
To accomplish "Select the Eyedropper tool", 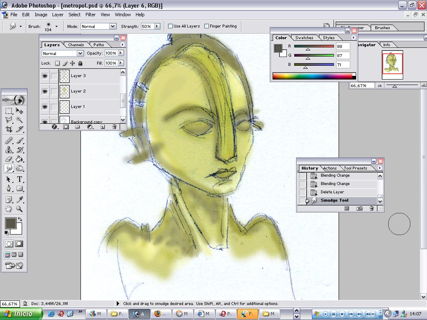I will pos(19,200).
